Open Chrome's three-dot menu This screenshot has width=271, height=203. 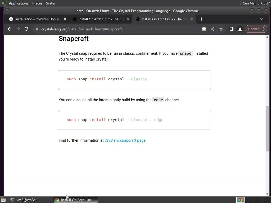click(x=264, y=29)
